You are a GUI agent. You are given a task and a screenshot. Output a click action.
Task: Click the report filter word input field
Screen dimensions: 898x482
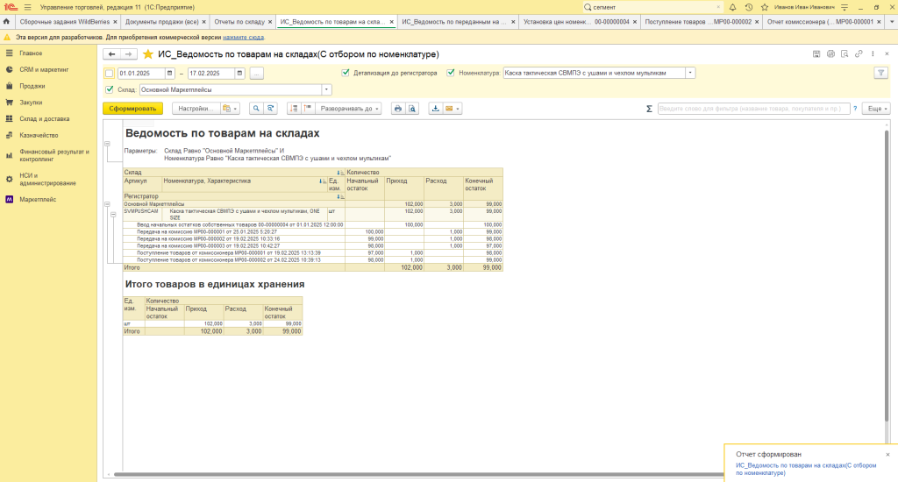click(753, 109)
